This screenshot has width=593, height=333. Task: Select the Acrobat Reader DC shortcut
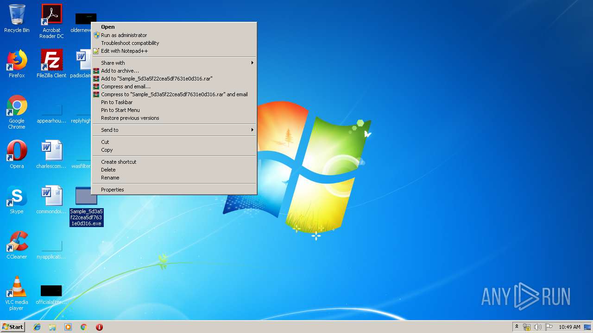[x=51, y=21]
